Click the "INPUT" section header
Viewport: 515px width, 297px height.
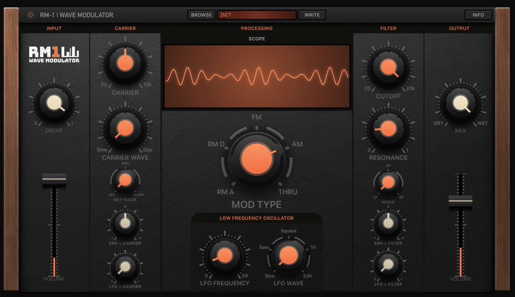point(54,28)
